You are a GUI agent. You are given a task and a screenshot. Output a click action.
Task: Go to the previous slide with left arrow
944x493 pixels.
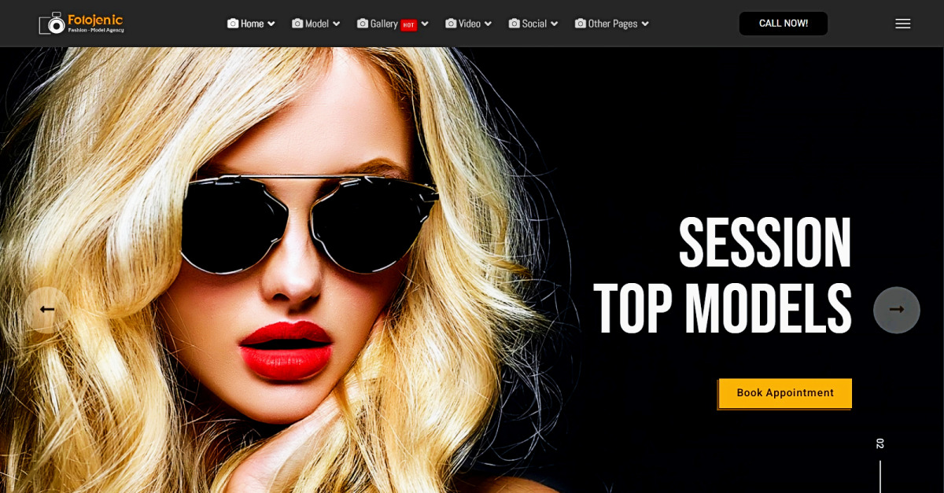47,310
